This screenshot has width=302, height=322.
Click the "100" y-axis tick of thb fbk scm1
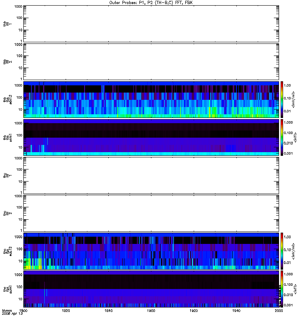[19, 135]
